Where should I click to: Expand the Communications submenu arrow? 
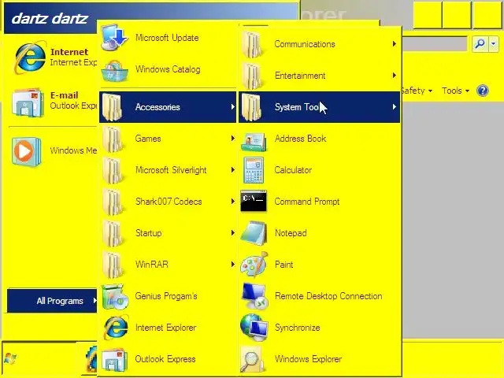(x=394, y=44)
